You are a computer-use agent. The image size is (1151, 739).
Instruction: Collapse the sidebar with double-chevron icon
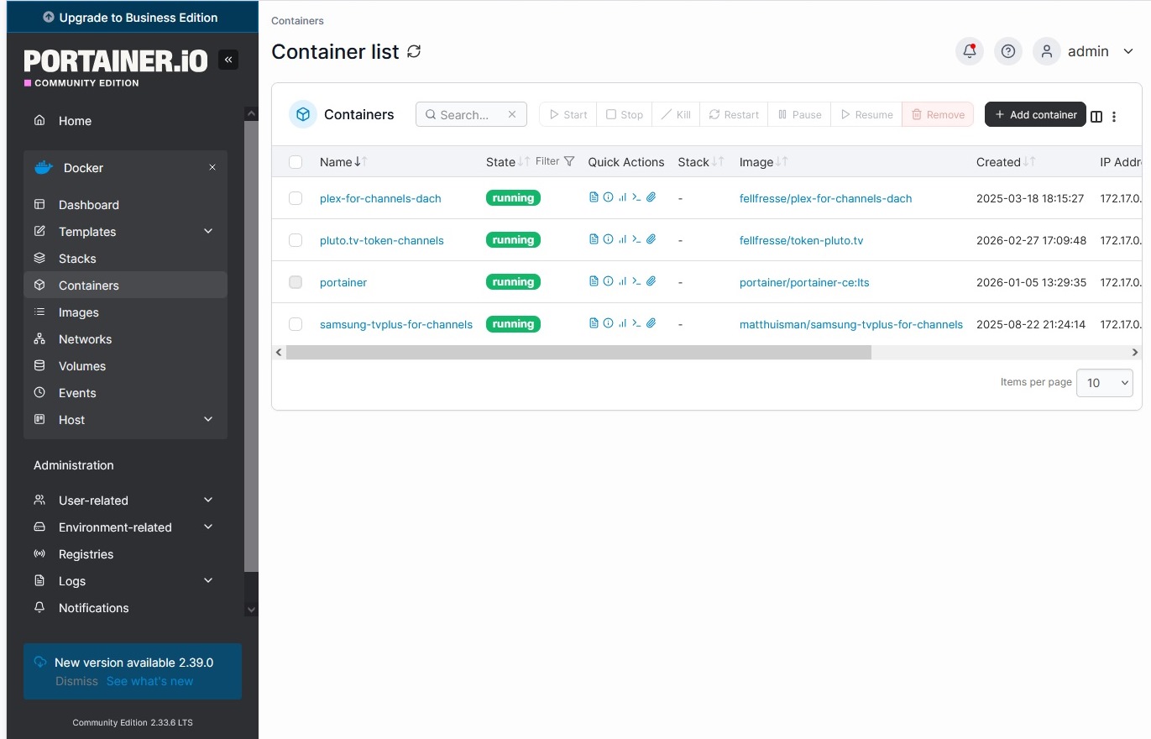coord(228,60)
